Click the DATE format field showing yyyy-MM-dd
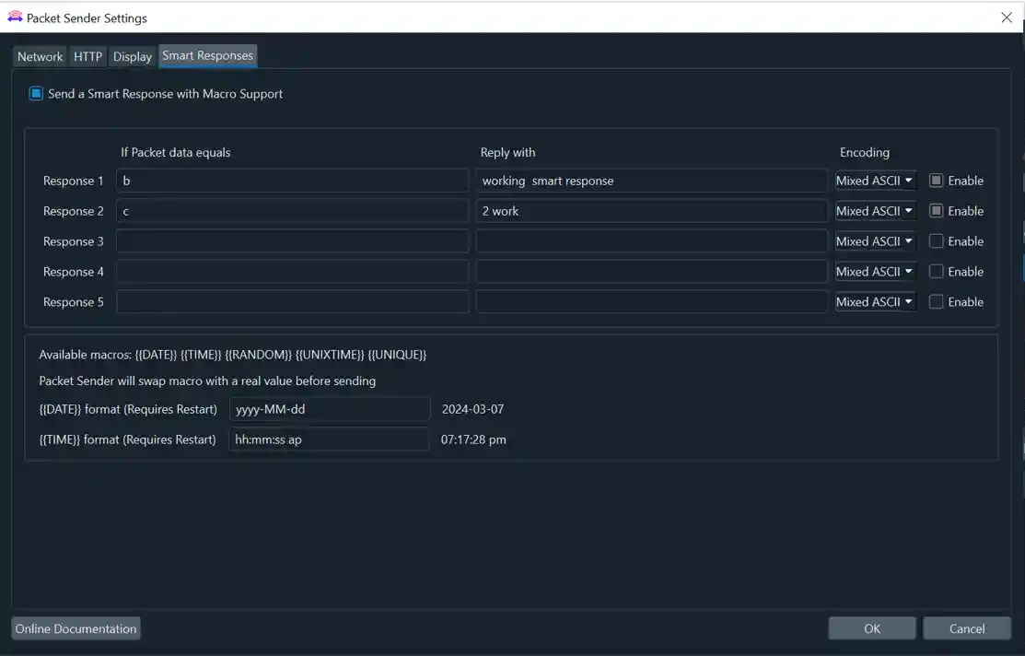 pos(330,408)
